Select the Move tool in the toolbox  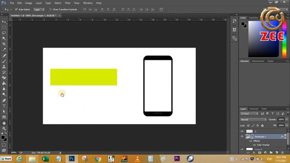4,22
